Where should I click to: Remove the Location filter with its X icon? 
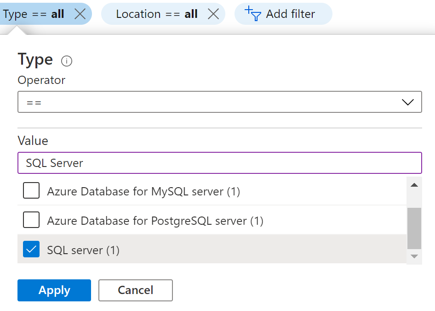point(213,14)
